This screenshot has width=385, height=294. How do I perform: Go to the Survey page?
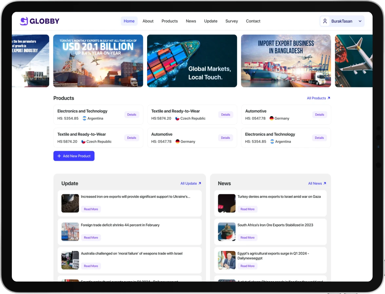click(232, 21)
